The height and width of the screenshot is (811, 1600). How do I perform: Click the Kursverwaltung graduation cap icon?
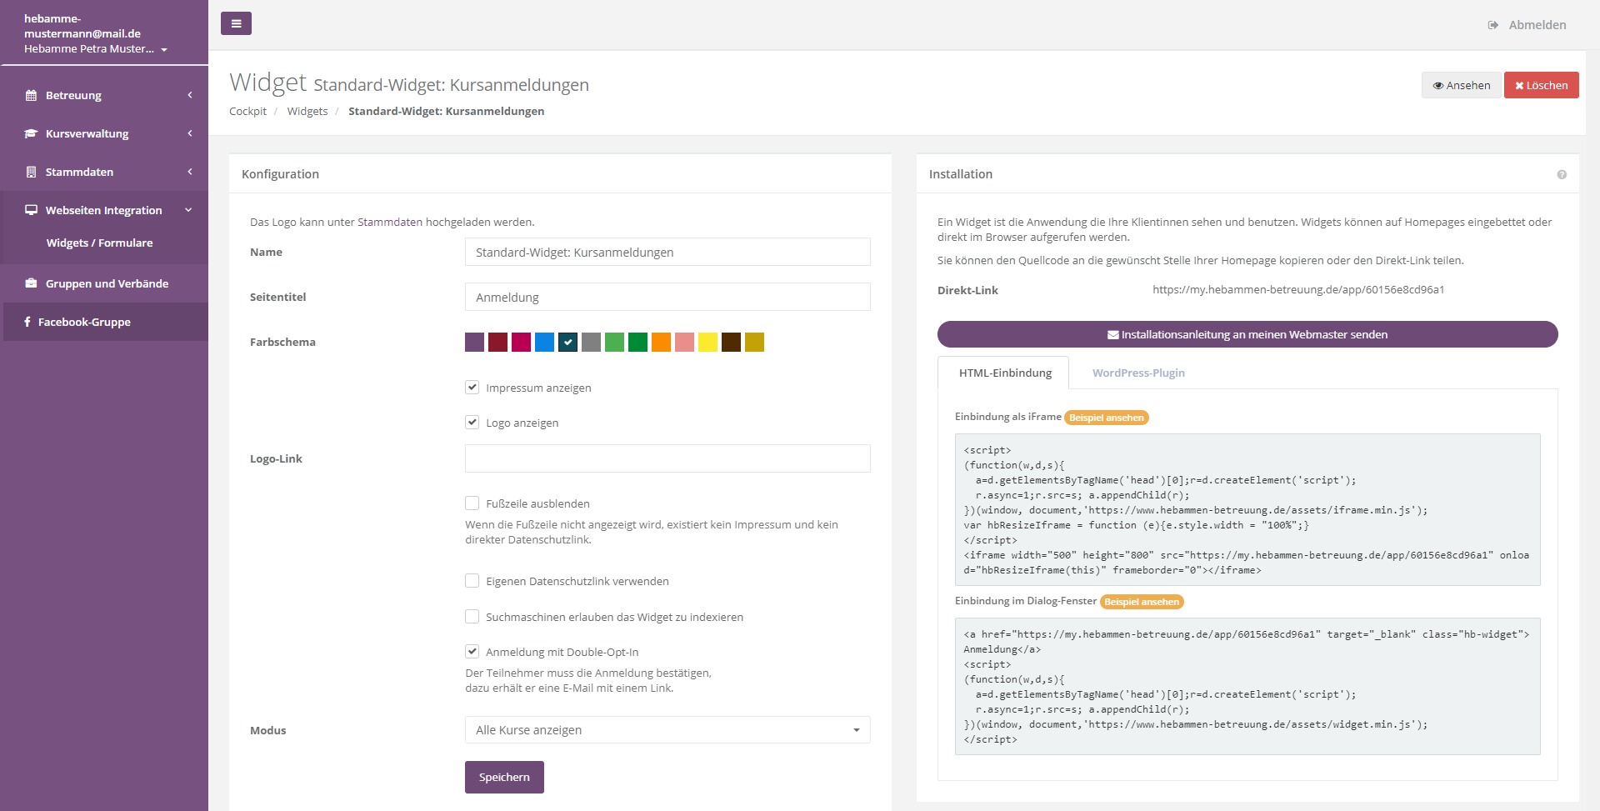click(x=31, y=133)
